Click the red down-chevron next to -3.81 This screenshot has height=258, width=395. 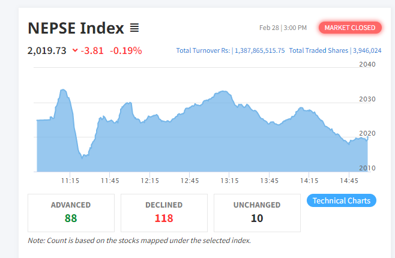75,50
